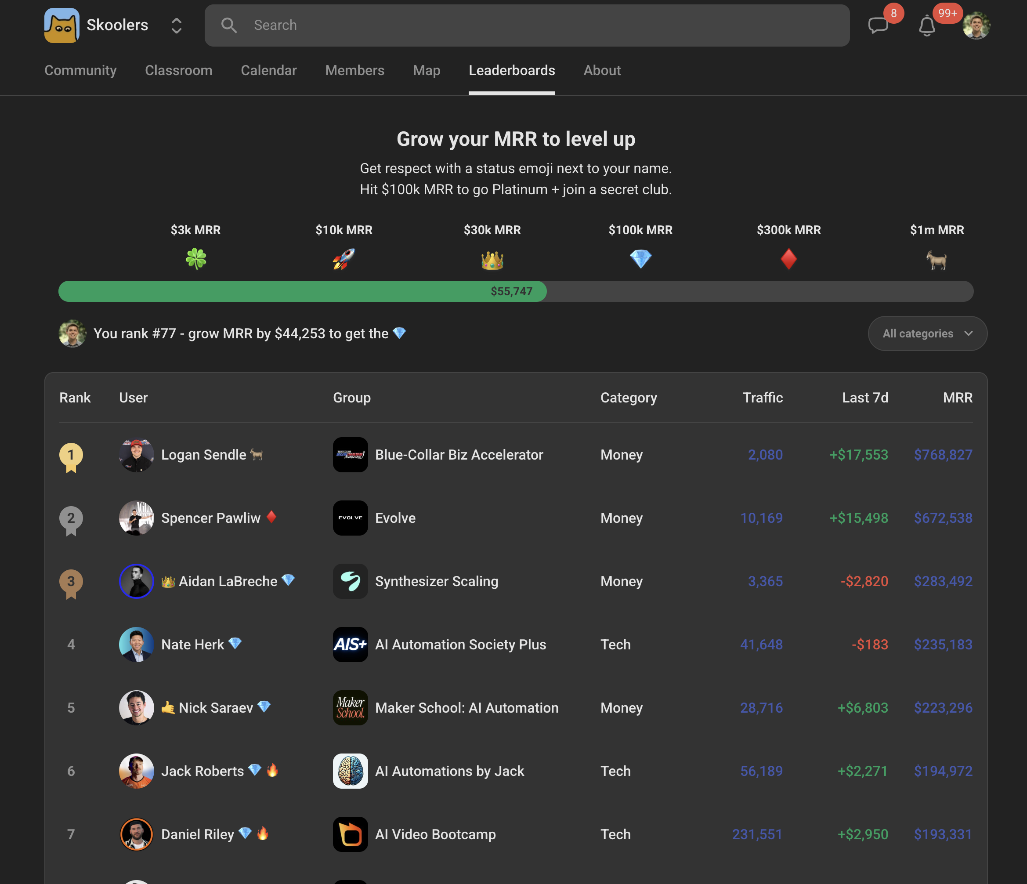Open Spencer Pawliw's profile name link
This screenshot has height=884, width=1027.
(x=211, y=518)
